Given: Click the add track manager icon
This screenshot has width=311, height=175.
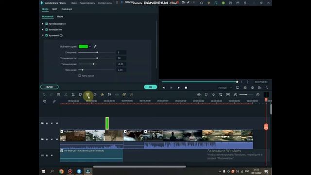Looking at the screenshot, I should [x=45, y=101].
